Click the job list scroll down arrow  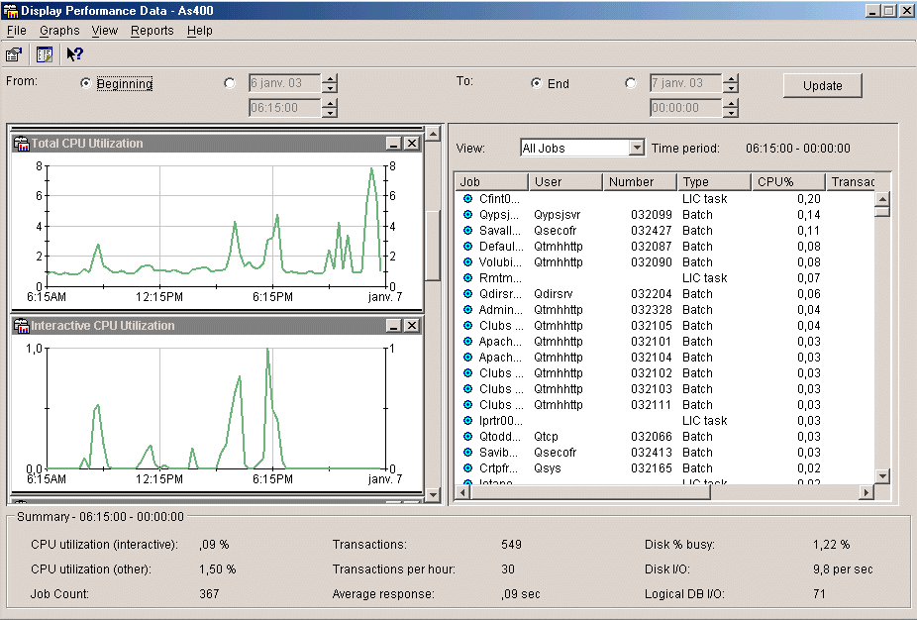882,476
